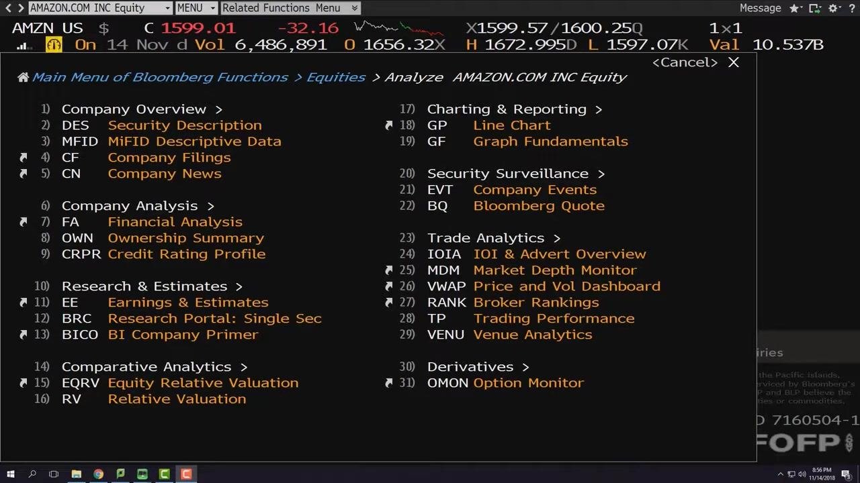Click the back arrow in the top bar
Screen dimensions: 860x483
click(9, 8)
